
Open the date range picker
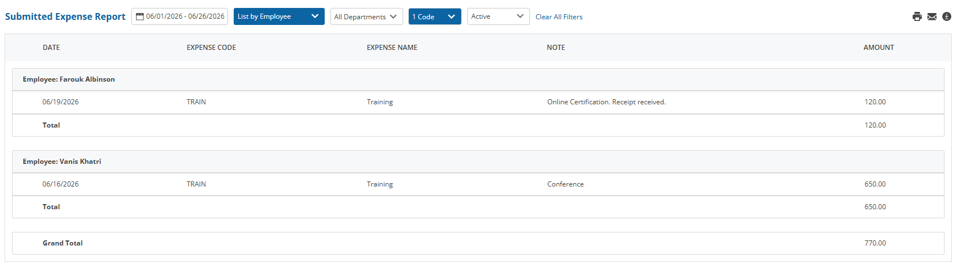tap(180, 16)
